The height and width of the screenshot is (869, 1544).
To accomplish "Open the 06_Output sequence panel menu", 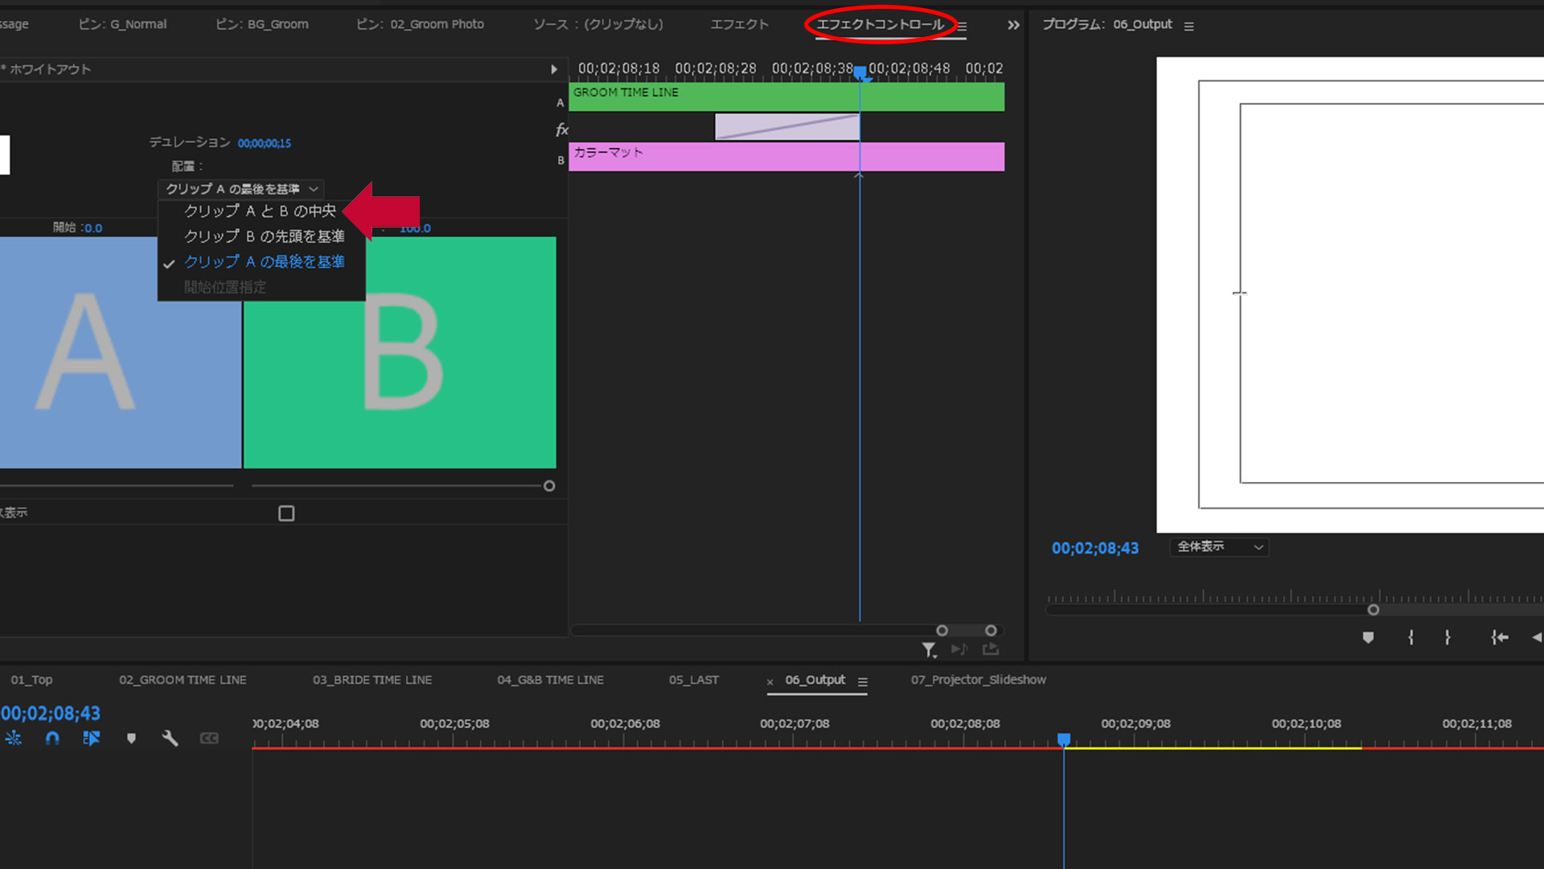I will tap(862, 682).
